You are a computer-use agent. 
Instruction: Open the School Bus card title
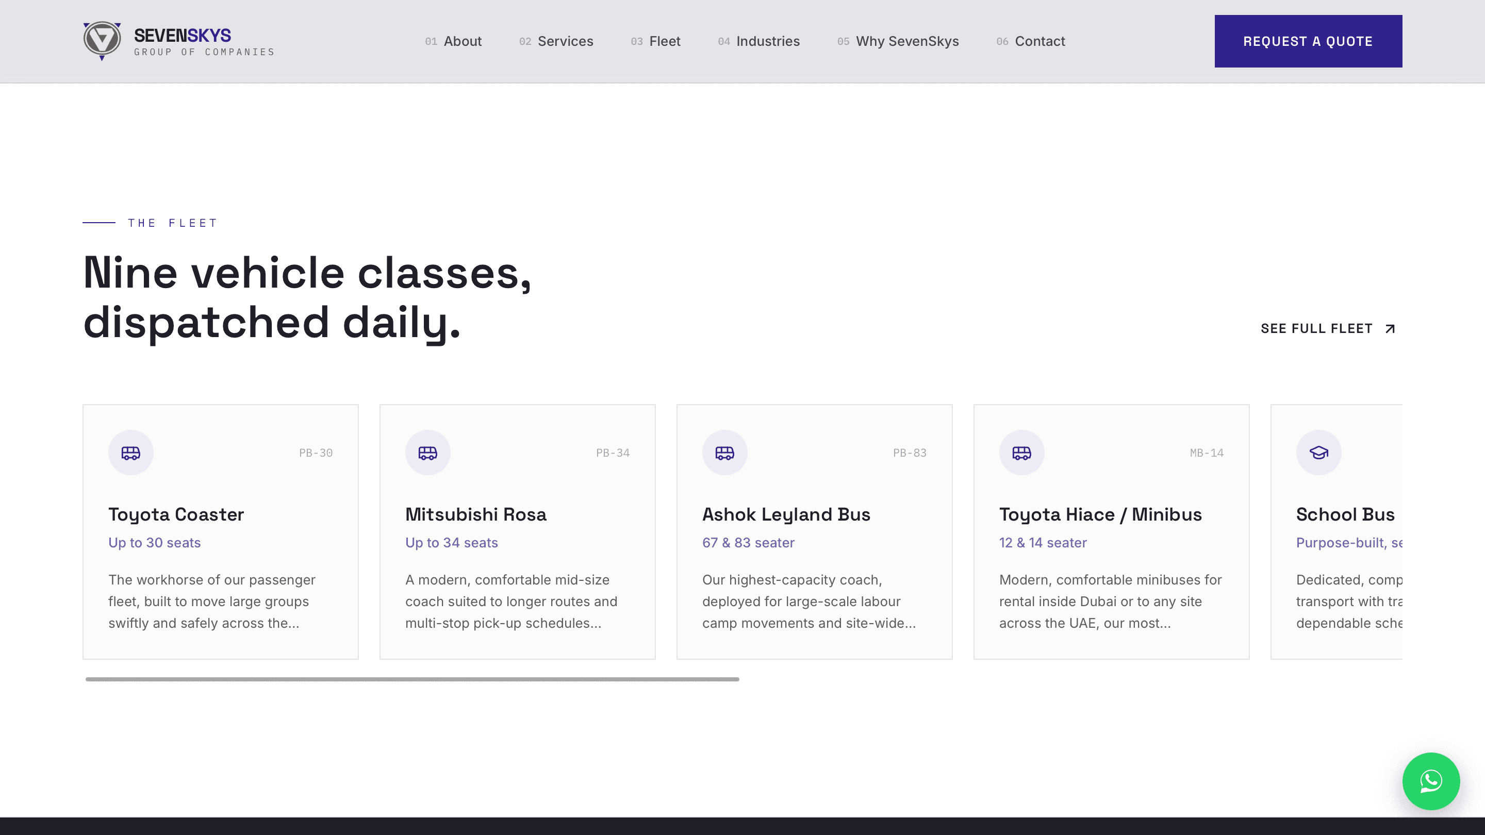pos(1345,514)
